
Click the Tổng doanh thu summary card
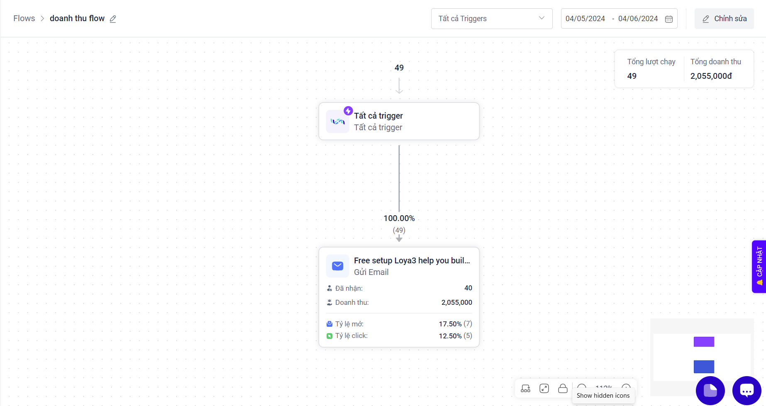pyautogui.click(x=715, y=69)
